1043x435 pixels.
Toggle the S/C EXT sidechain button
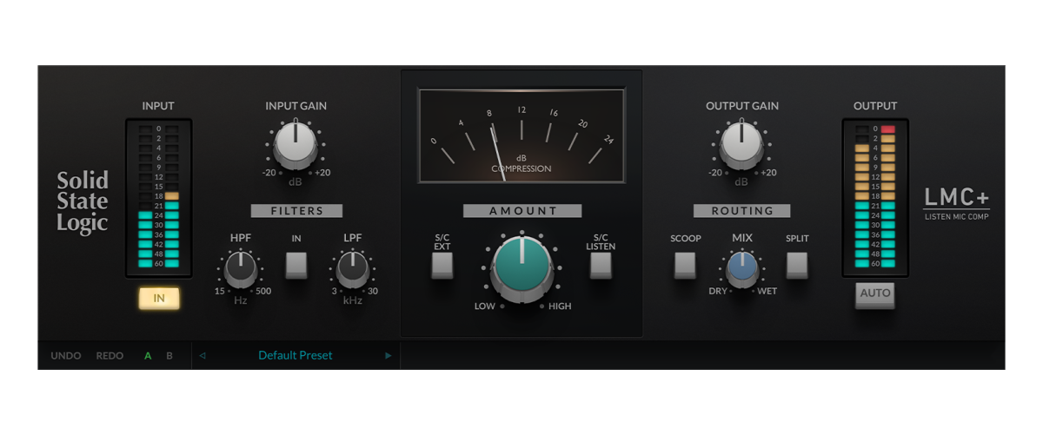(442, 265)
